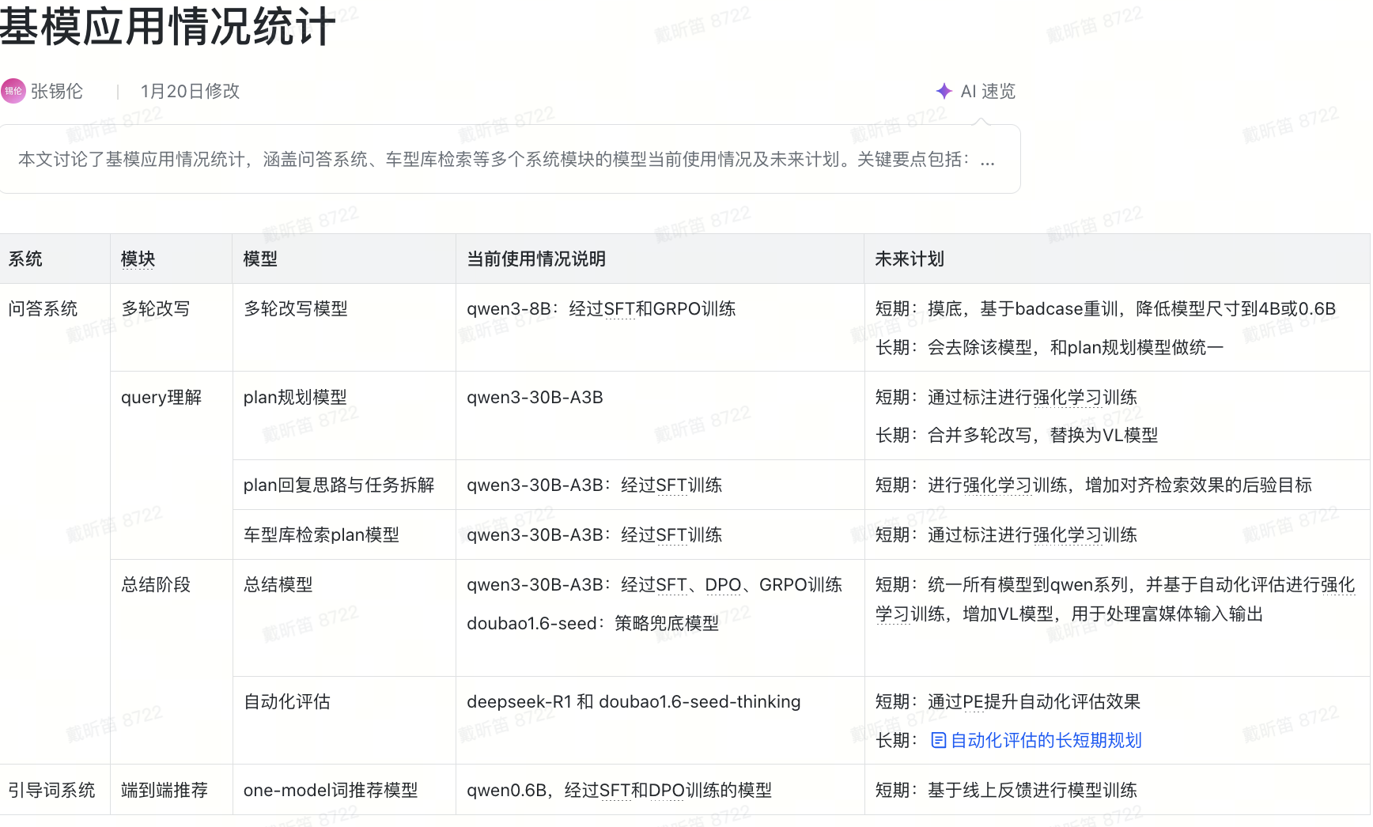The width and height of the screenshot is (1373, 827).
Task: Expand the AI summary via the trailing ellipsis
Action: 987,160
